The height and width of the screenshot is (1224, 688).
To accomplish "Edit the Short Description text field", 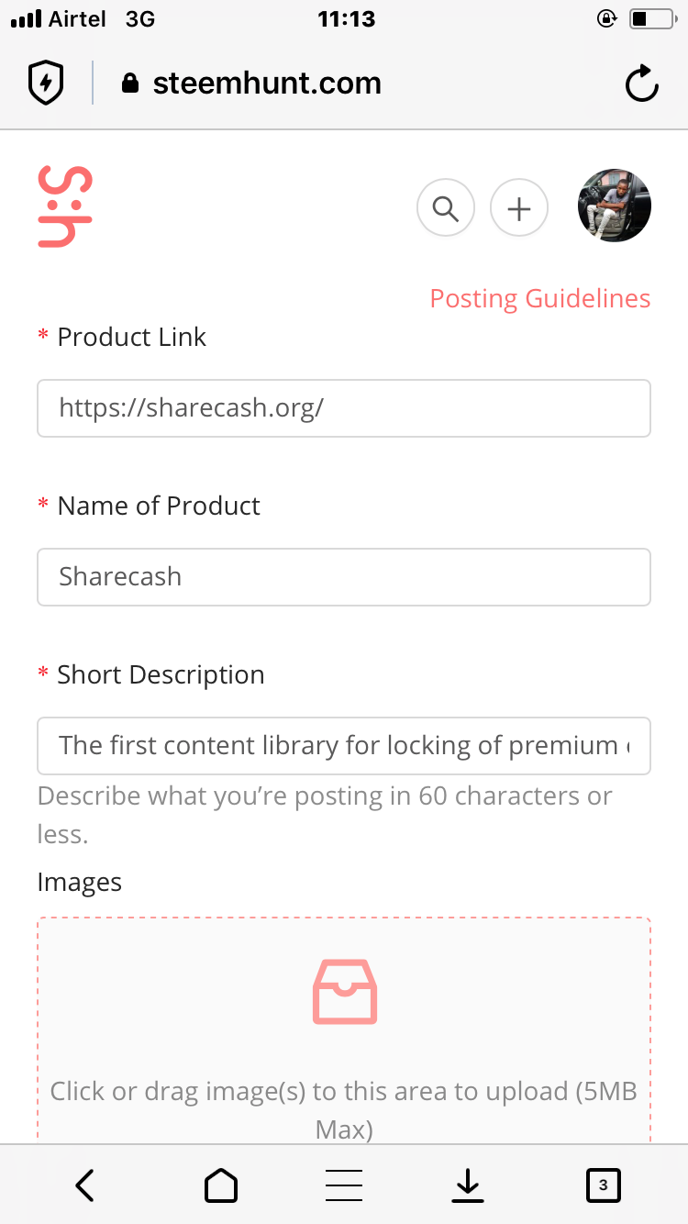I will point(344,746).
